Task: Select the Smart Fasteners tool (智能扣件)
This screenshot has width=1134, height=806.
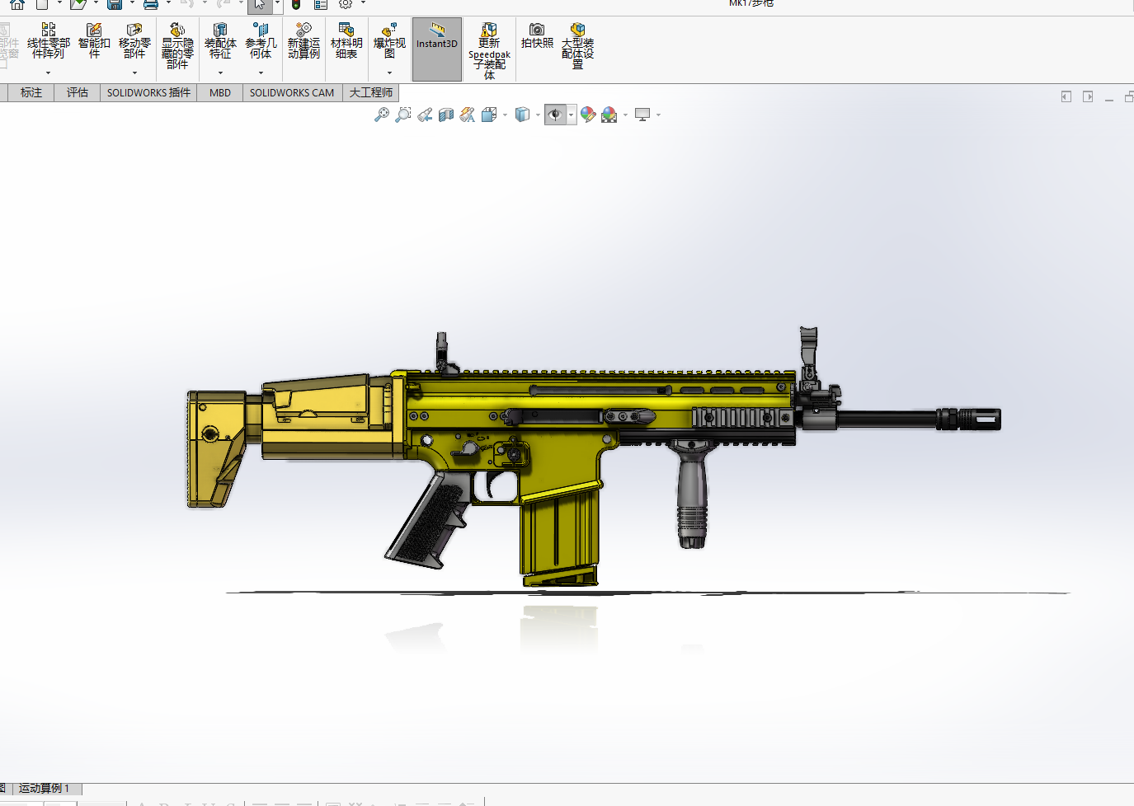Action: 94,41
